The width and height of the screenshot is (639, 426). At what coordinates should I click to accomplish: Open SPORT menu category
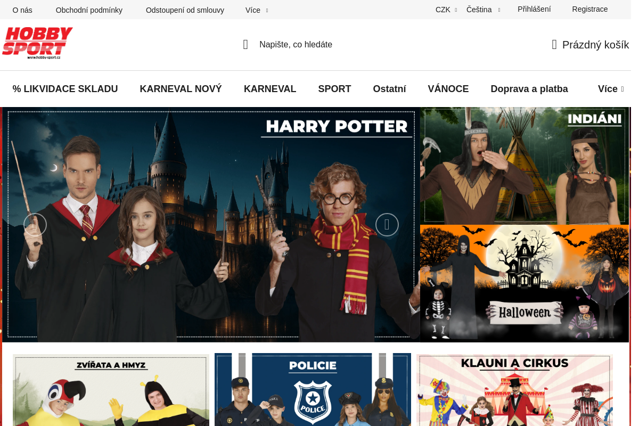pyautogui.click(x=334, y=89)
